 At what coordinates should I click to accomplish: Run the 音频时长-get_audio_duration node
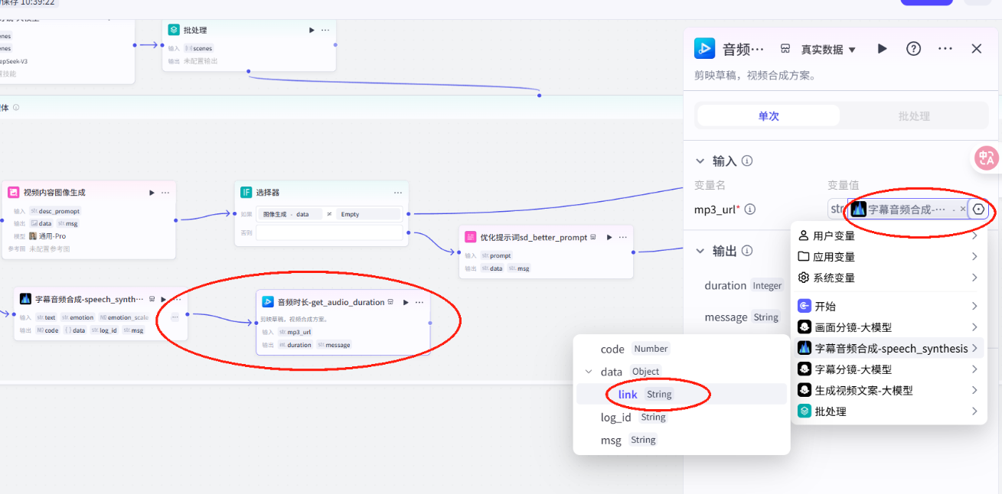click(406, 301)
